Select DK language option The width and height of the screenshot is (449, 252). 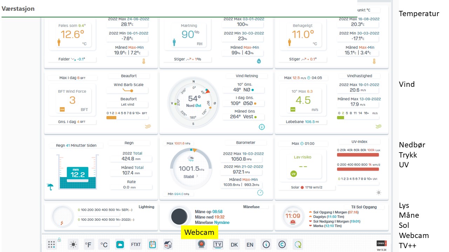(234, 245)
